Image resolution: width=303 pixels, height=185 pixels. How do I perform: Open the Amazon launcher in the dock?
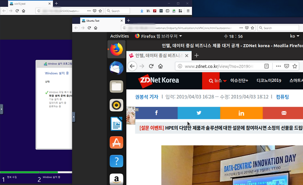coord(117,179)
